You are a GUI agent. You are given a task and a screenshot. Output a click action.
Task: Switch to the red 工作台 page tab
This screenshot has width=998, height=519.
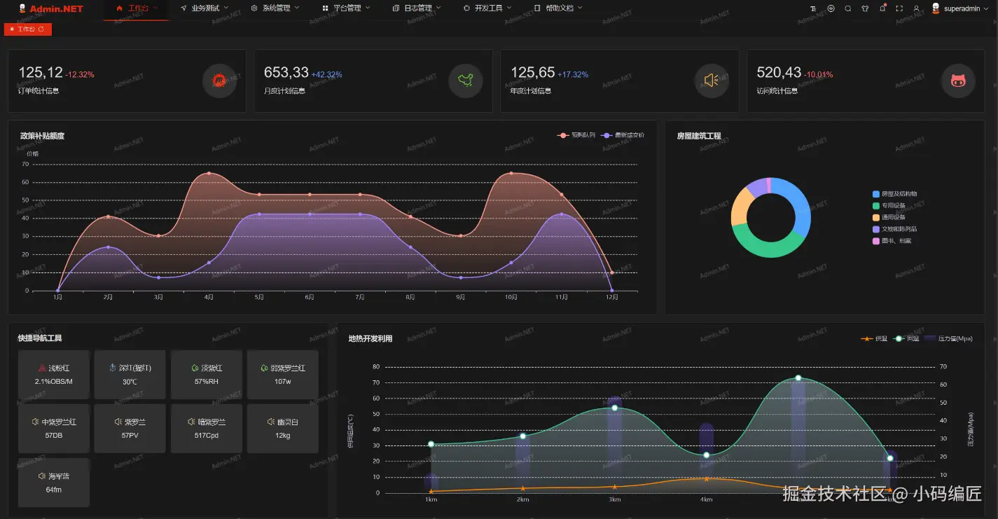(x=27, y=29)
